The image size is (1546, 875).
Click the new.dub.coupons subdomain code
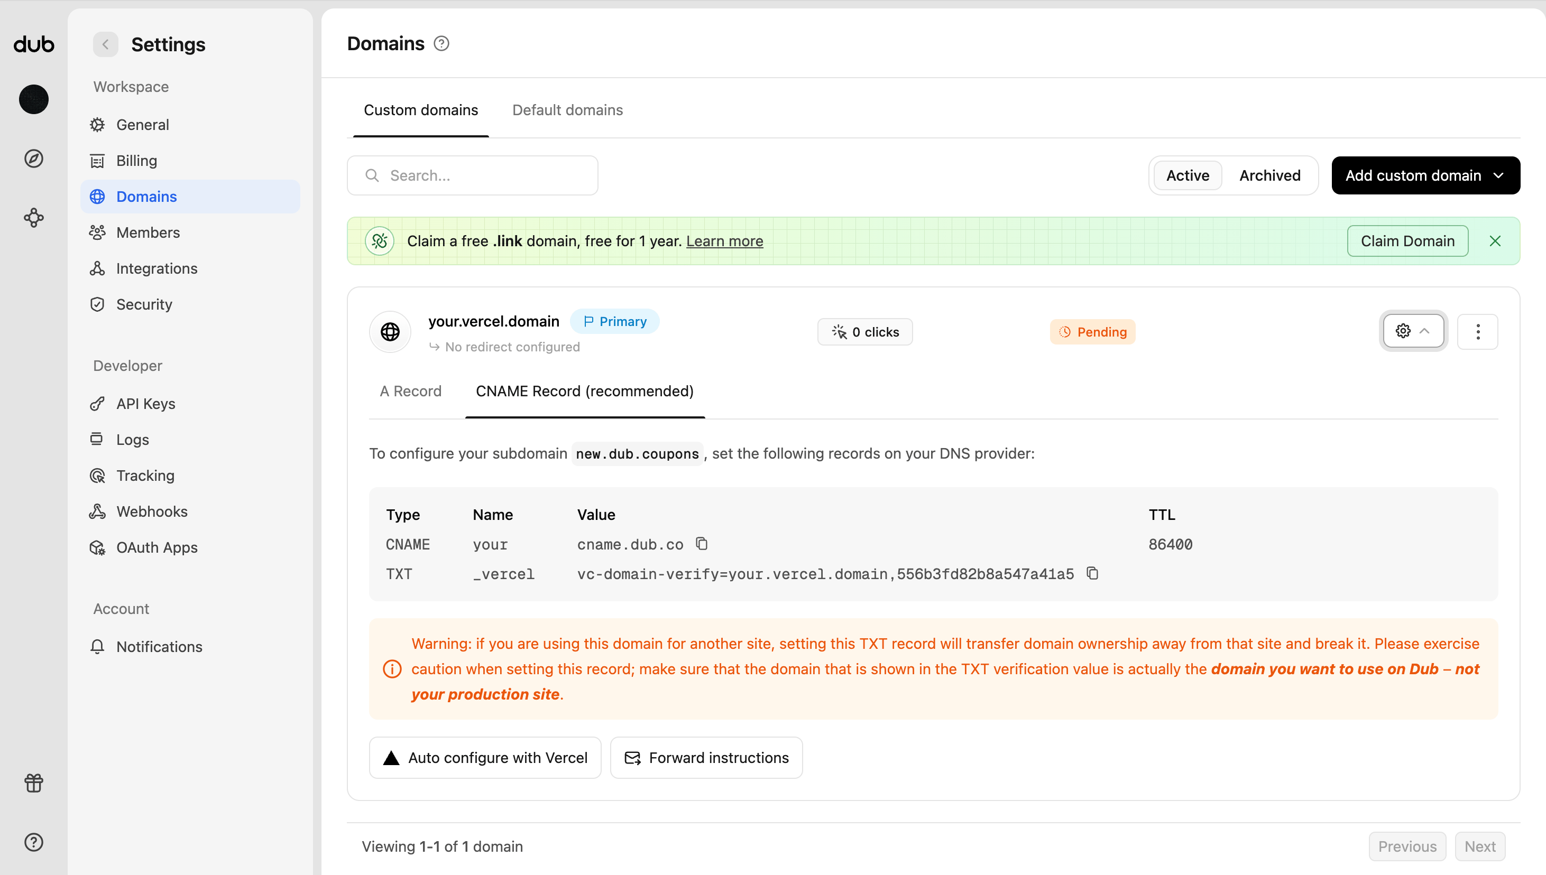(x=638, y=454)
